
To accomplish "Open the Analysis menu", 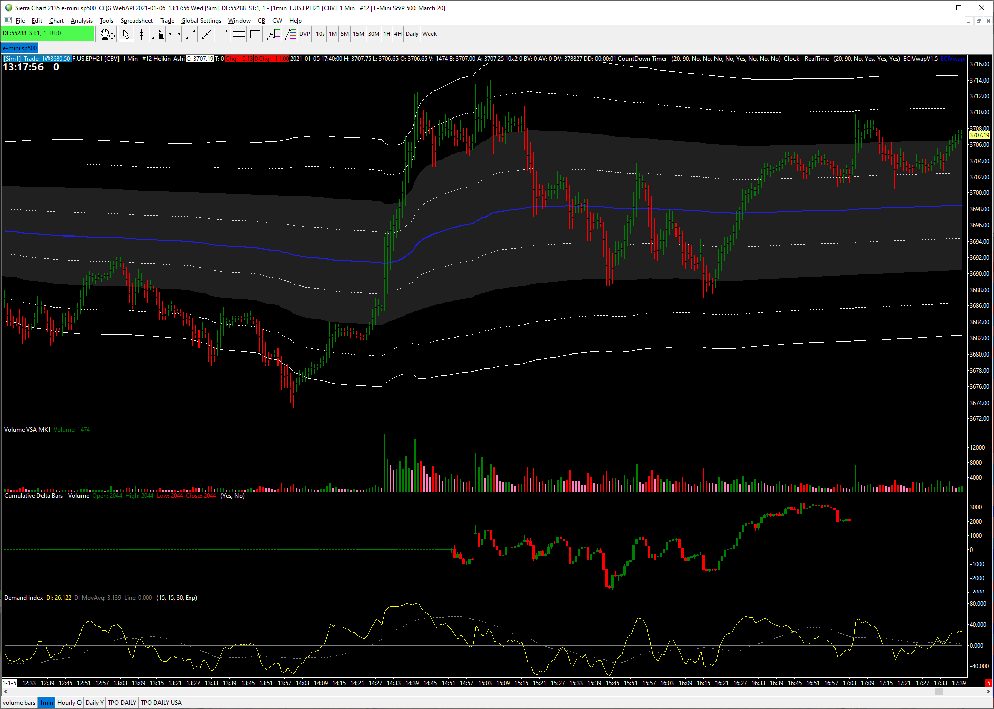I will point(82,21).
